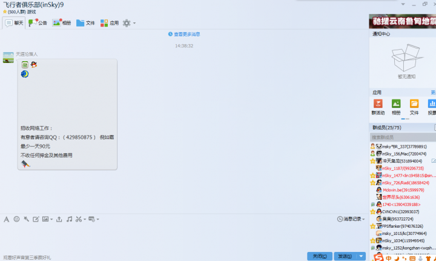Expand the send button options arrow
436x261 pixels.
[362, 256]
